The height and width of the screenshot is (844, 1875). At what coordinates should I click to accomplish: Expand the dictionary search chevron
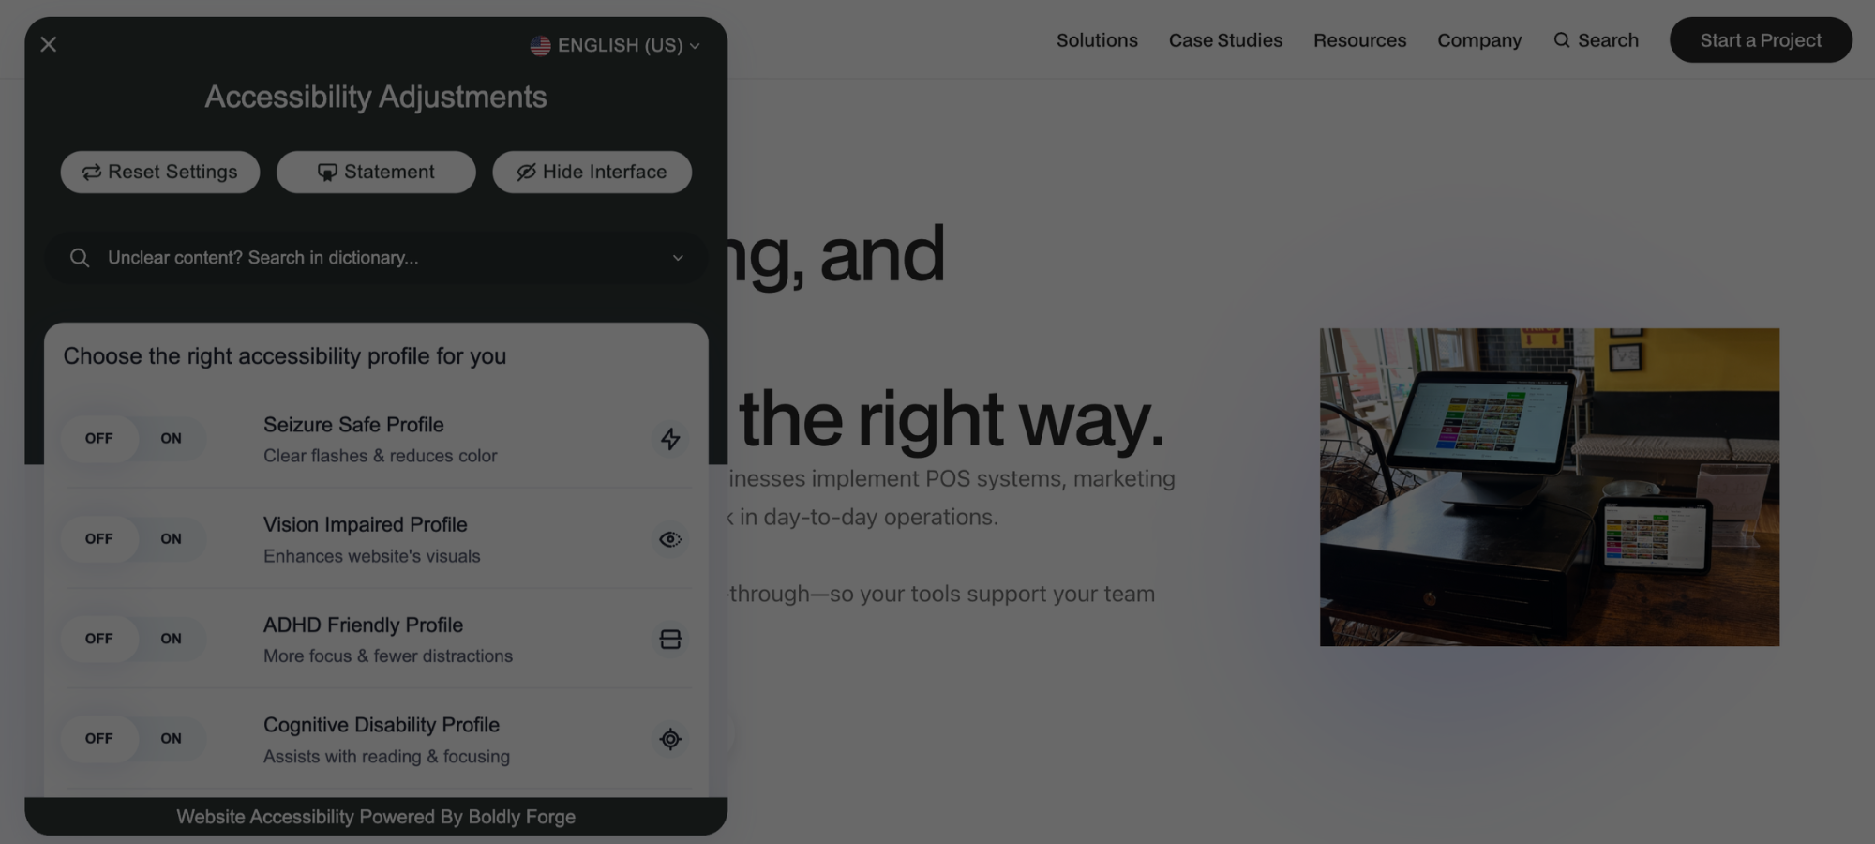point(678,258)
